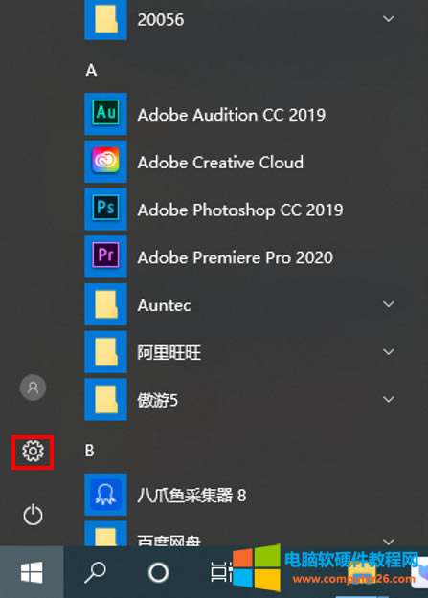This screenshot has height=598, width=428.
Task: Launch Adobe Photoshop CC 2019 icon
Action: tap(105, 209)
